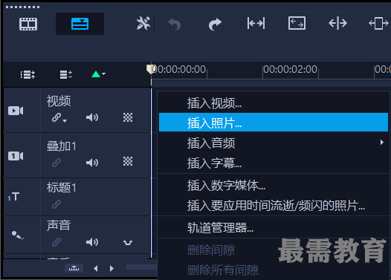
Task: Click the Video track camera icon
Action: point(16,111)
